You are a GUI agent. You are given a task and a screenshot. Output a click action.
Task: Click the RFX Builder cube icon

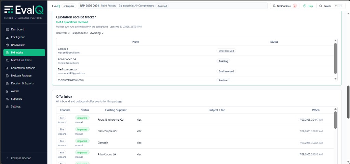click(x=7, y=45)
